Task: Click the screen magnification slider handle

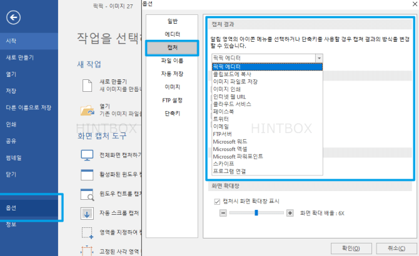Action: [x=256, y=212]
